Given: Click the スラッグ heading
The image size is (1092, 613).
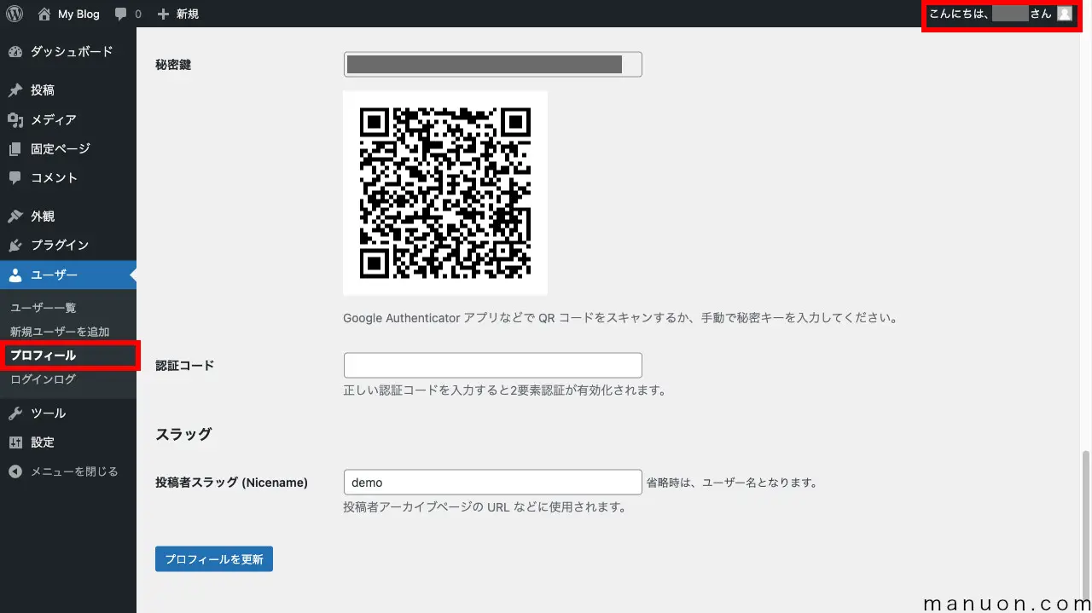Looking at the screenshot, I should coord(183,434).
